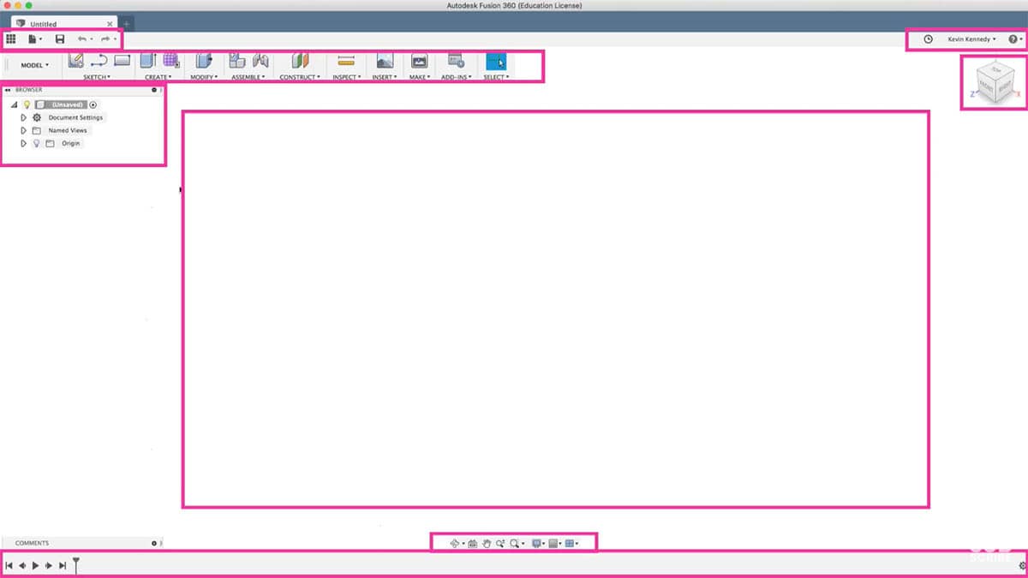Select the Pan hand tool
Viewport: 1028px width, 578px height.
pyautogui.click(x=486, y=543)
